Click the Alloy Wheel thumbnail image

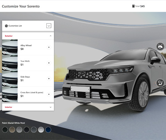10,47
